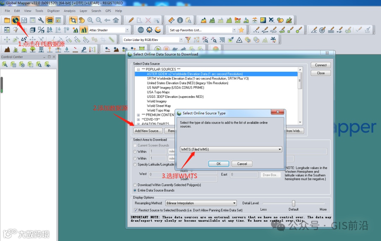
Task: Click the wireframe globe icon beside the shader list
Action: pyautogui.click(x=141, y=30)
